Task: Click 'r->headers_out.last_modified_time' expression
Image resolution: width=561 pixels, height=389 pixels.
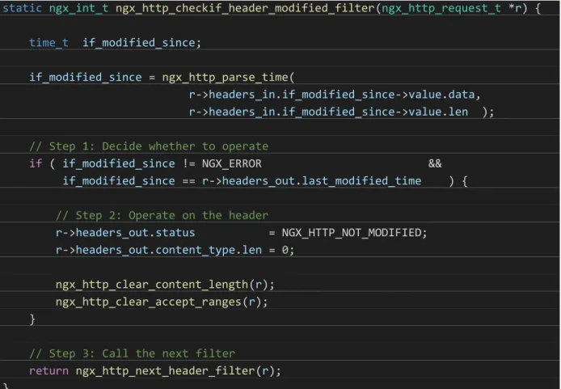Action: [x=312, y=181]
